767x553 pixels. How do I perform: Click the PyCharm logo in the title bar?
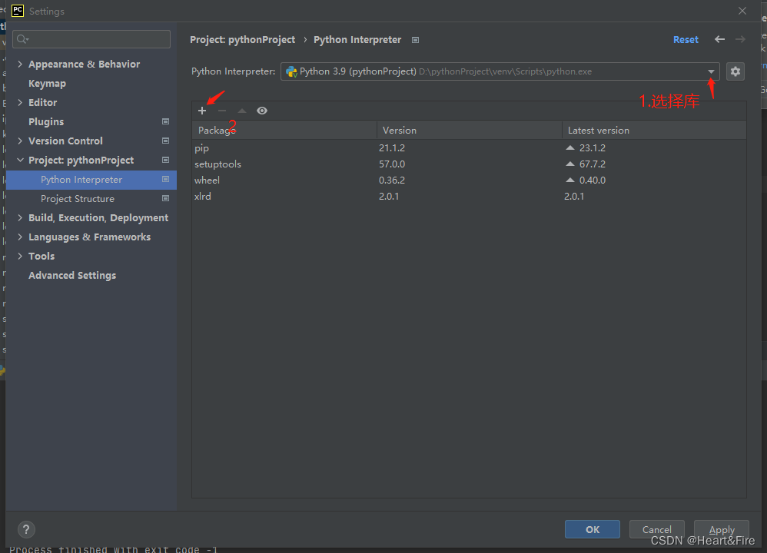point(17,11)
